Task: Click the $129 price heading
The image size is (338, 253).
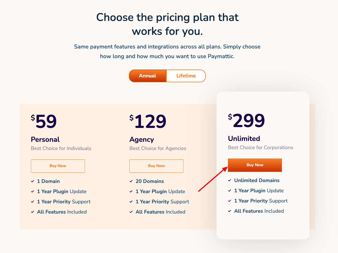Action: [148, 121]
